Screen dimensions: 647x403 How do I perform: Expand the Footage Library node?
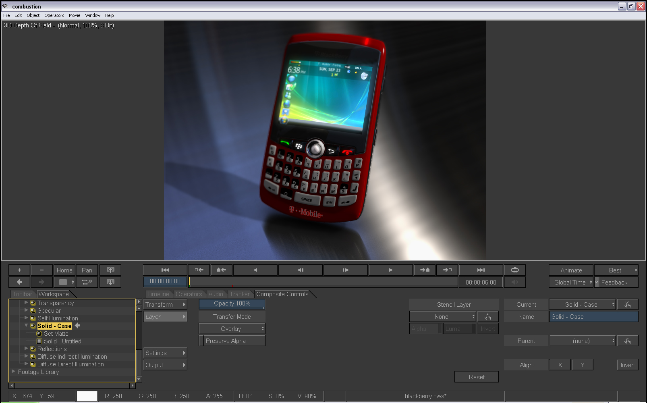[x=13, y=371]
